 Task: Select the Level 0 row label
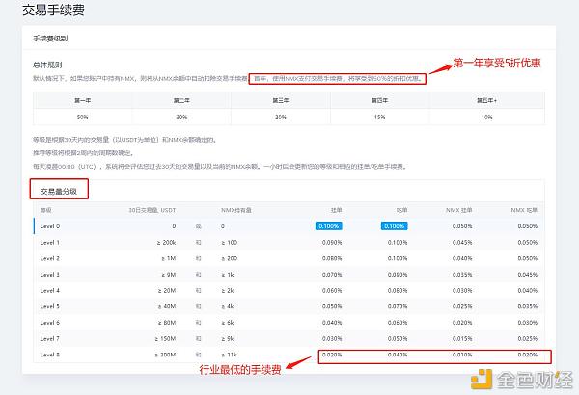(50, 226)
